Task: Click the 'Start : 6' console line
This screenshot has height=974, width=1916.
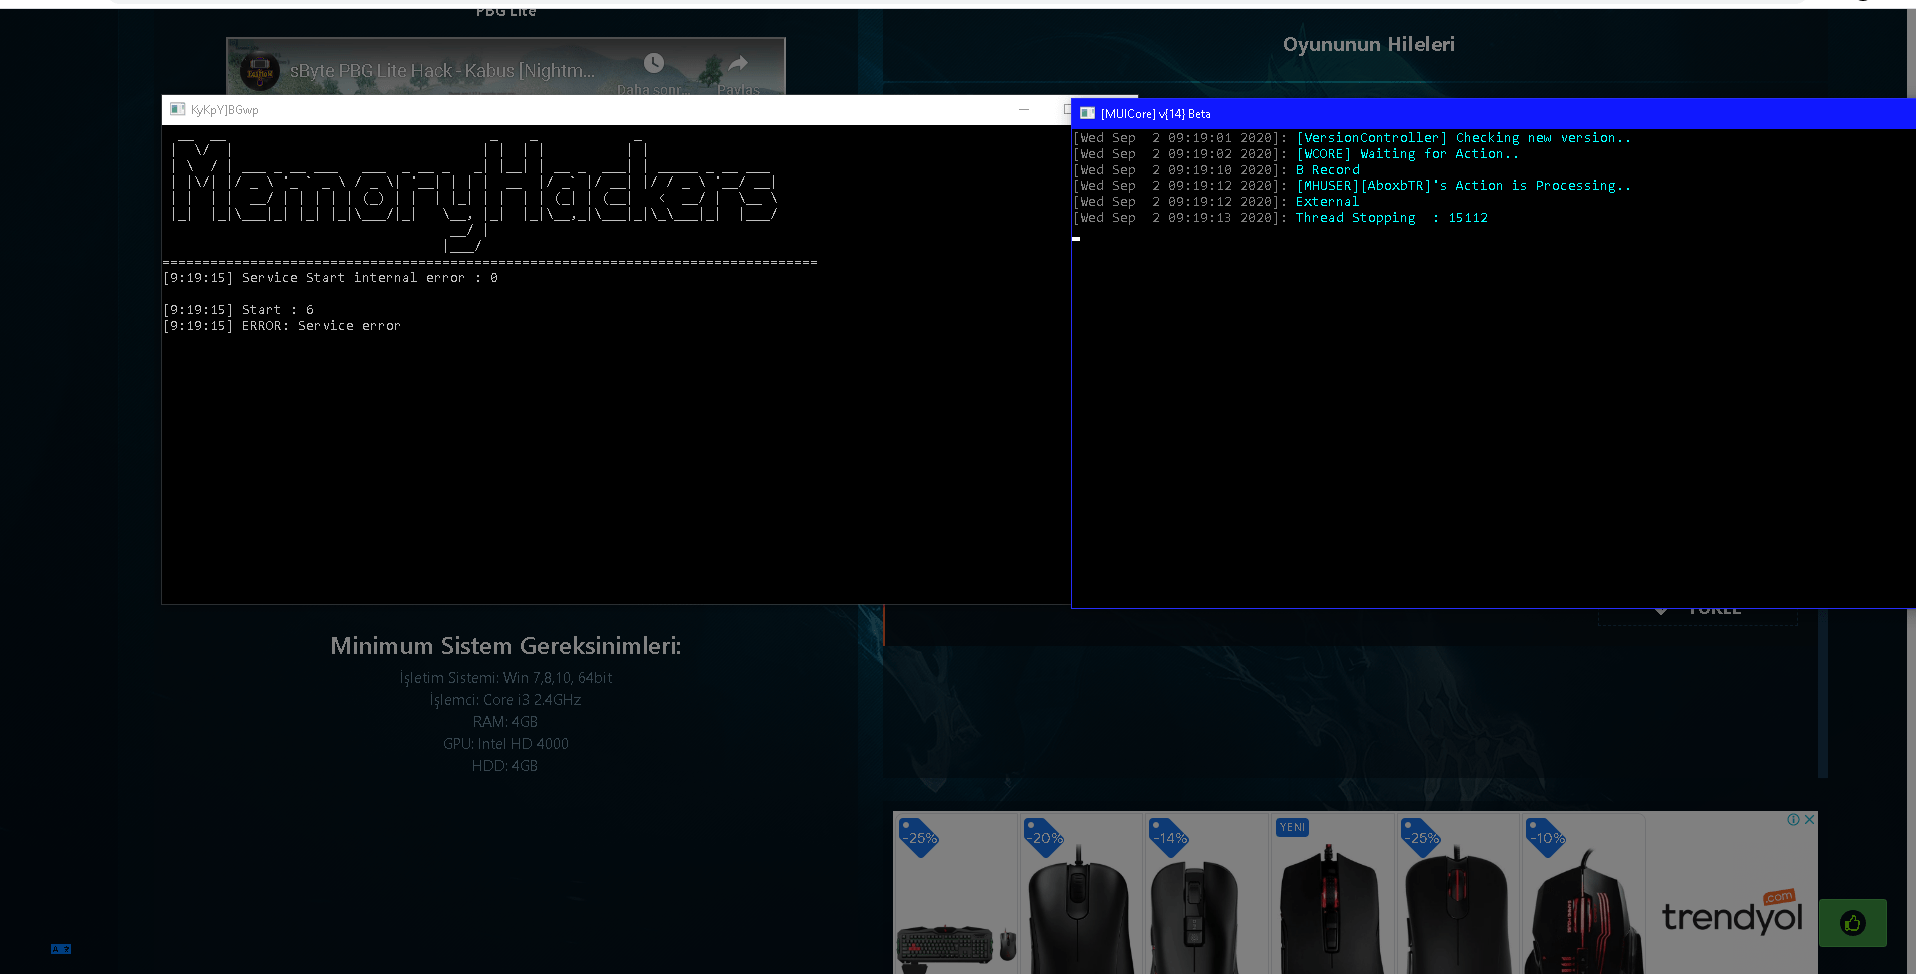Action: tap(238, 310)
